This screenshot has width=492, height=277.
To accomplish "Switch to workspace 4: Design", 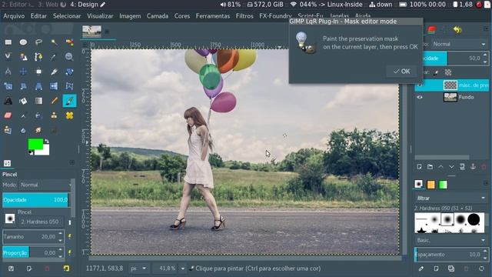I will coord(88,5).
